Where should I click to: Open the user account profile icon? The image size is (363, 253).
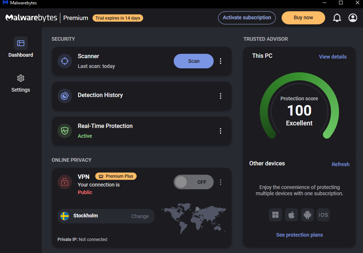352,18
